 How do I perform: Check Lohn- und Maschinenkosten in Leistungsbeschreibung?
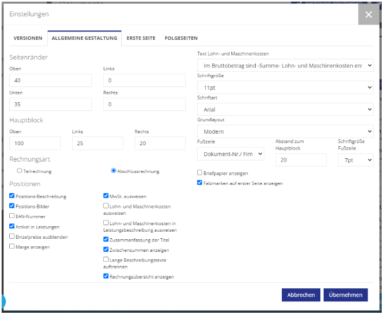106,223
